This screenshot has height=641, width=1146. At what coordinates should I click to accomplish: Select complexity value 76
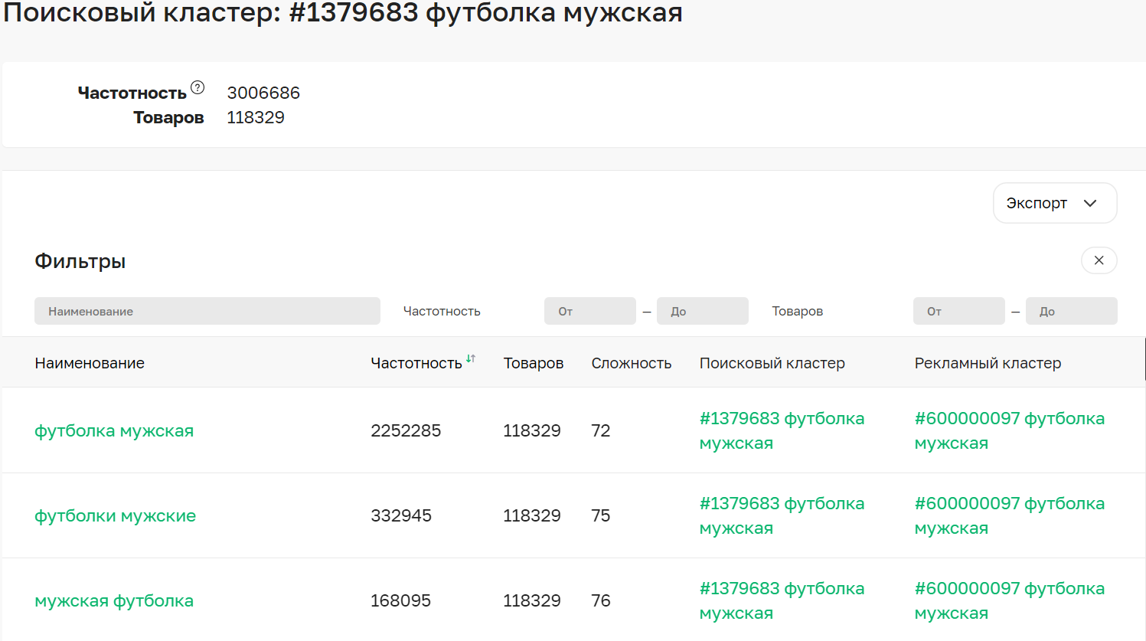coord(601,600)
